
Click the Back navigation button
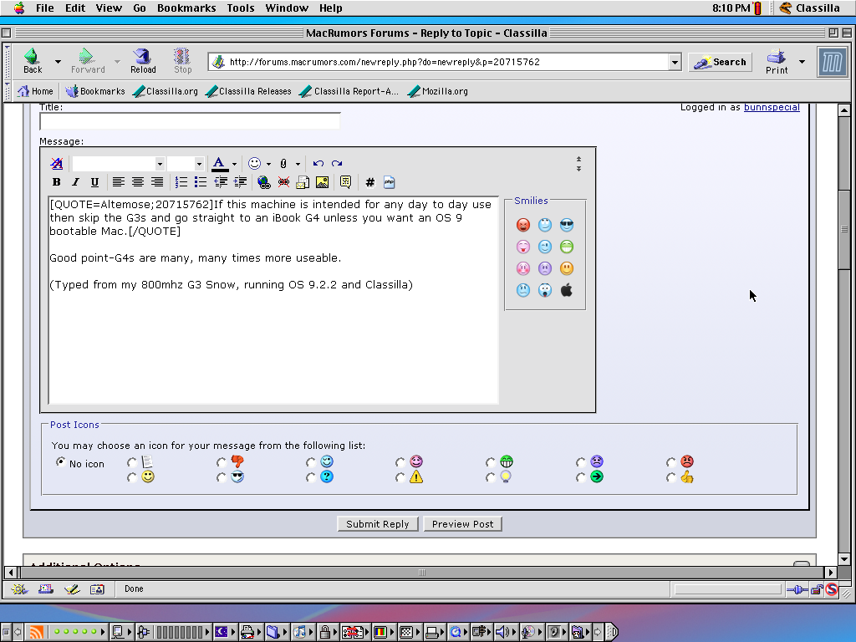(33, 60)
